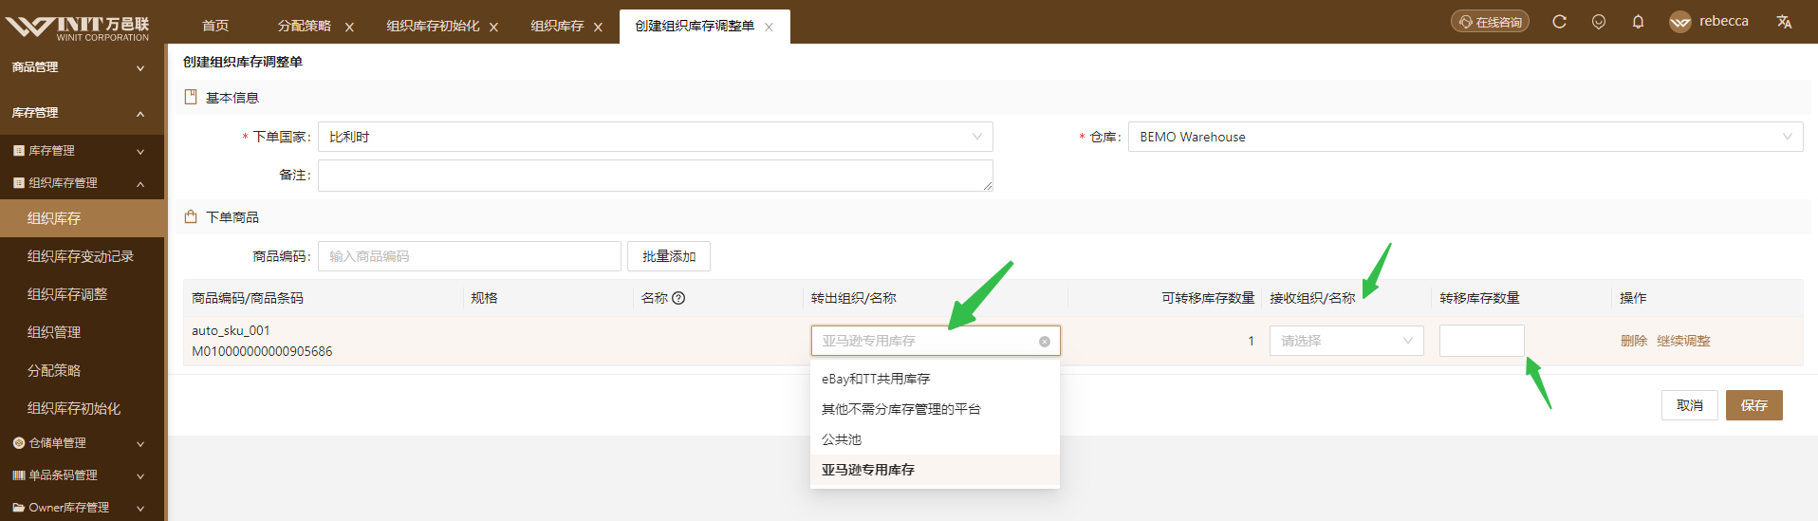The height and width of the screenshot is (521, 1818).
Task: Select the 创建组织库存调整单 tab
Action: pyautogui.click(x=695, y=26)
